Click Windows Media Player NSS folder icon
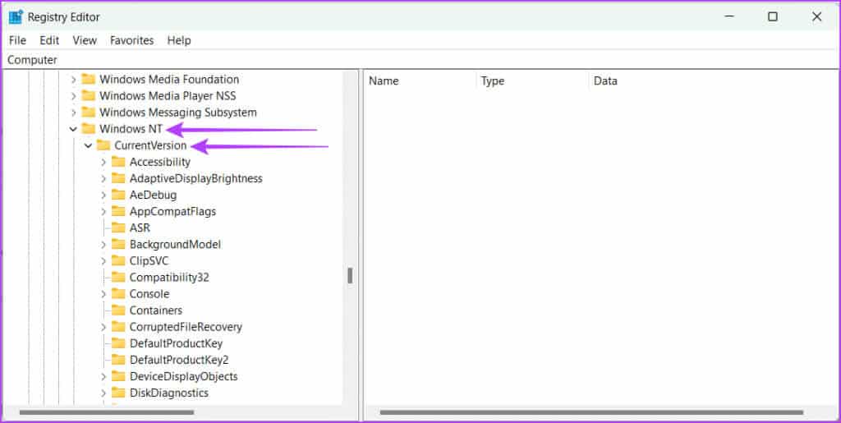The image size is (841, 423). pos(88,96)
